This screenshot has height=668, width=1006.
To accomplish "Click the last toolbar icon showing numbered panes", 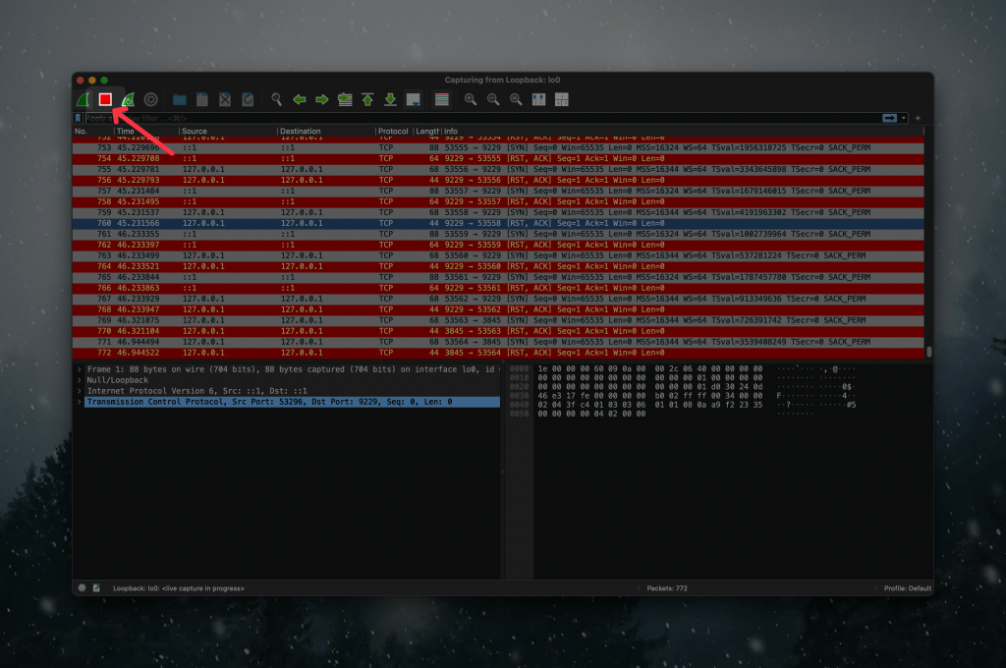I will (561, 99).
